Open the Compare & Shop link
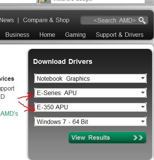This screenshot has width=154, height=160. click(46, 20)
